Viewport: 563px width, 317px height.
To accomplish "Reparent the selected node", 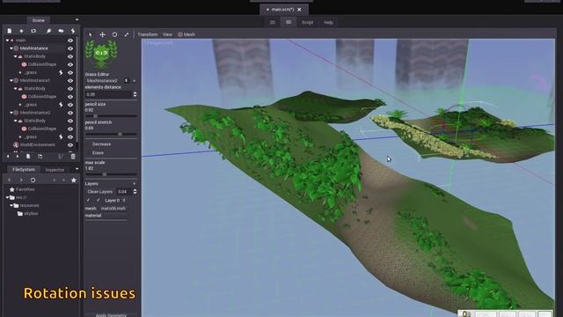I will pos(40,157).
